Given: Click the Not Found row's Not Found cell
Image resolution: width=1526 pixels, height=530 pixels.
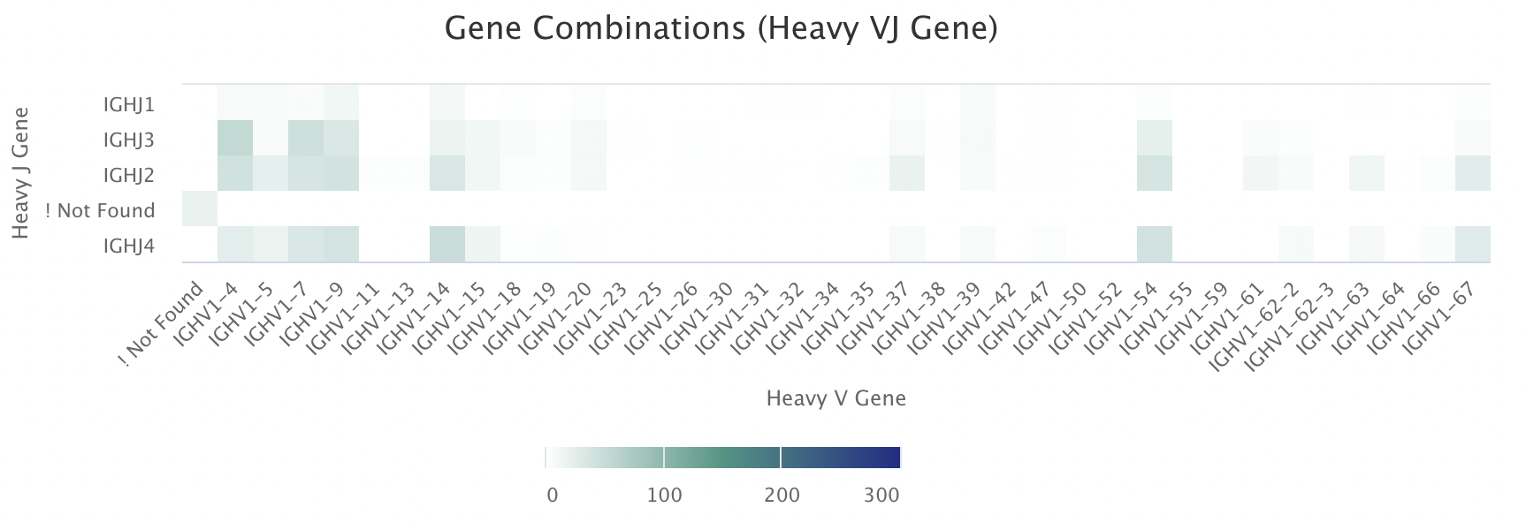Looking at the screenshot, I should 200,209.
